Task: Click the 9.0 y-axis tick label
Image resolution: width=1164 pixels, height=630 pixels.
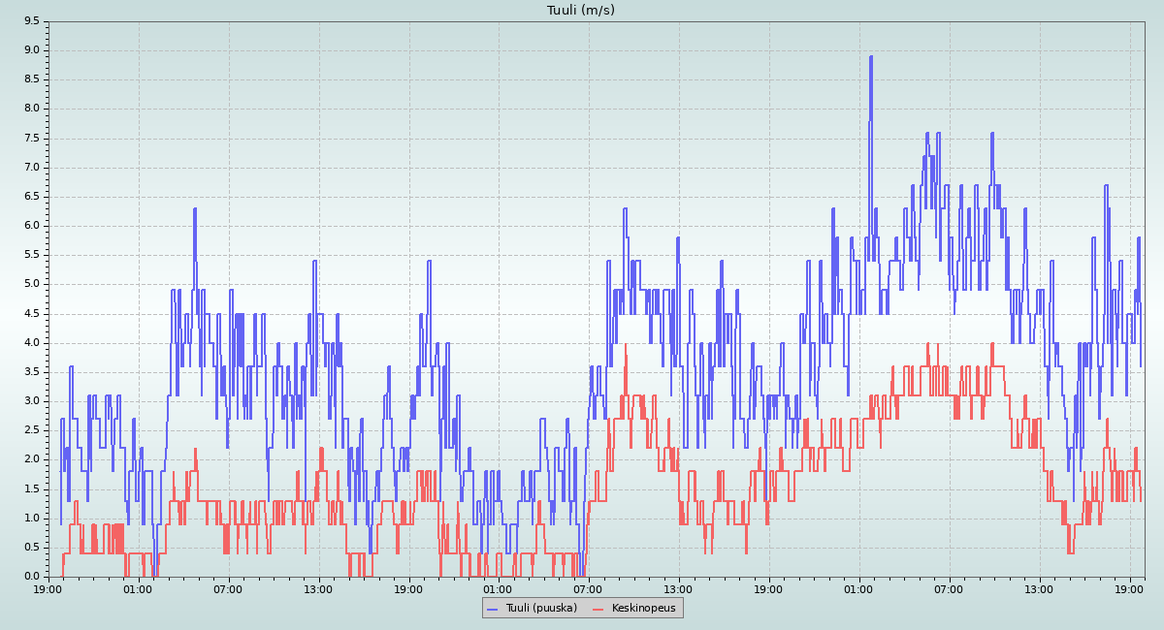Action: click(x=31, y=50)
